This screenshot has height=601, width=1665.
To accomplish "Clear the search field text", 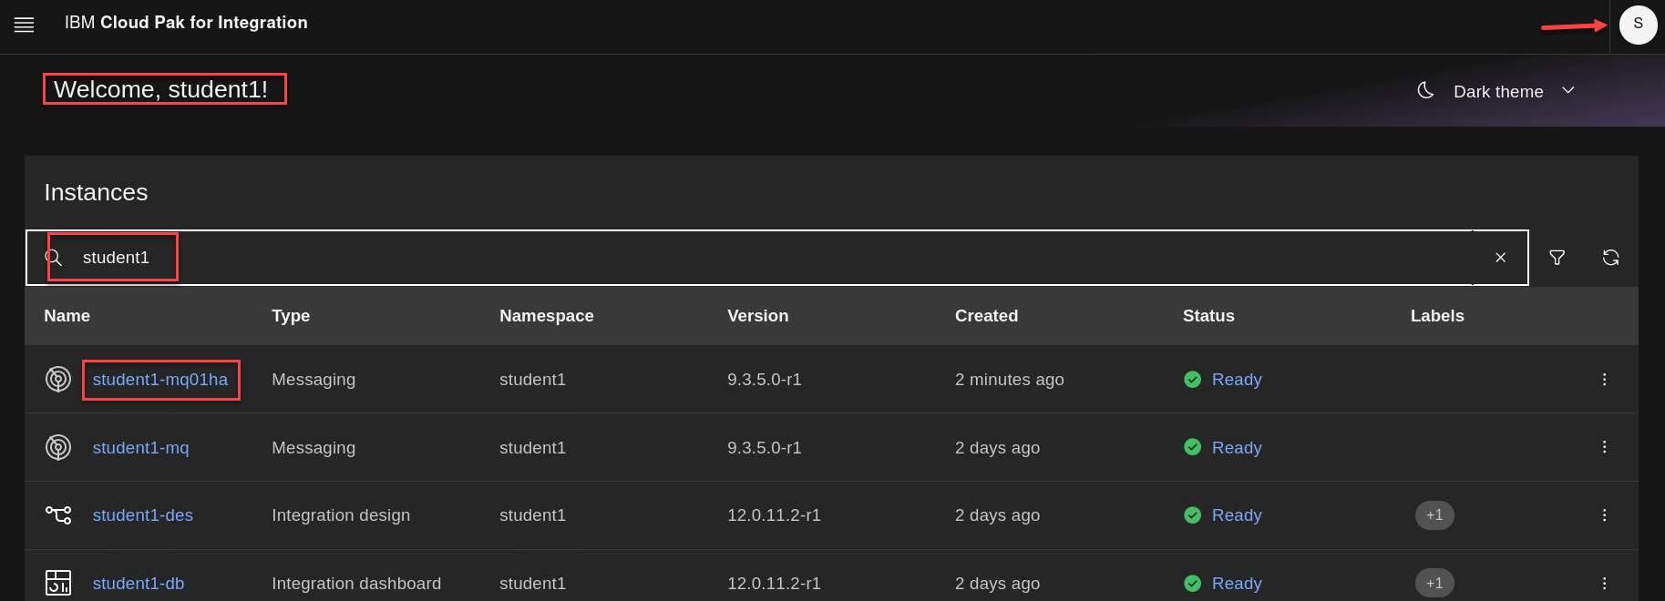I will click(1500, 258).
